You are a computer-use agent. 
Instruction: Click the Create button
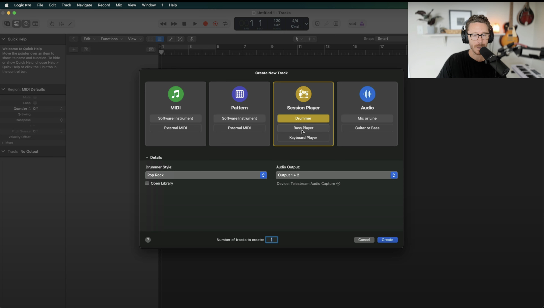[x=387, y=240]
